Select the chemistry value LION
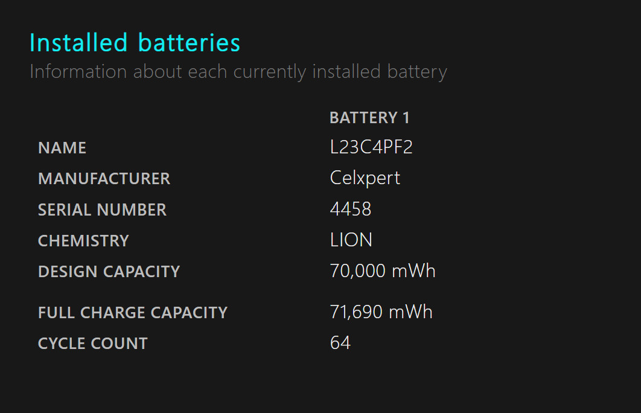Image resolution: width=641 pixels, height=413 pixels. point(351,240)
